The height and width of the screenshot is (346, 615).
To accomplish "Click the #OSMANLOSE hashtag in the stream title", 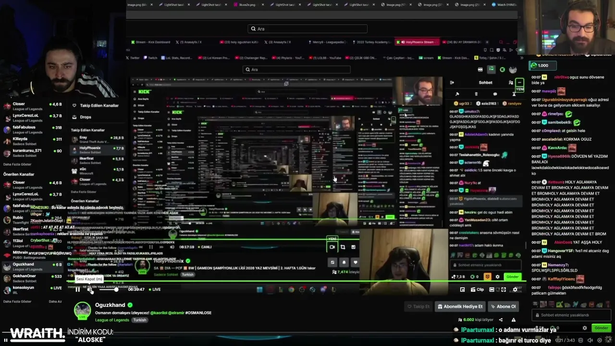I will pos(198,313).
